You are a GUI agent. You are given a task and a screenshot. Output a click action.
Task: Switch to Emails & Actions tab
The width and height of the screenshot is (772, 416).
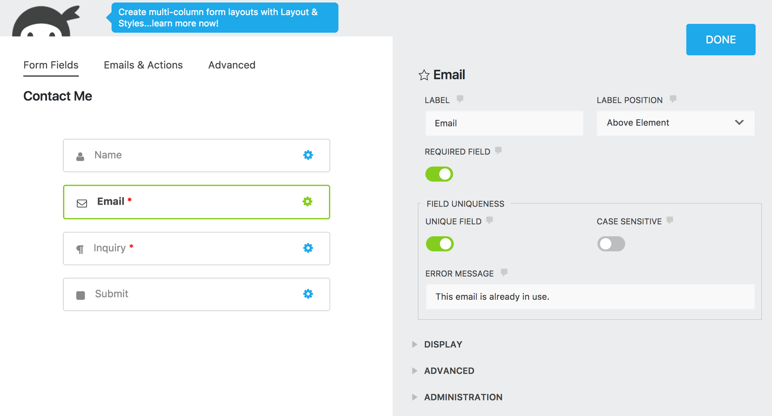[143, 65]
